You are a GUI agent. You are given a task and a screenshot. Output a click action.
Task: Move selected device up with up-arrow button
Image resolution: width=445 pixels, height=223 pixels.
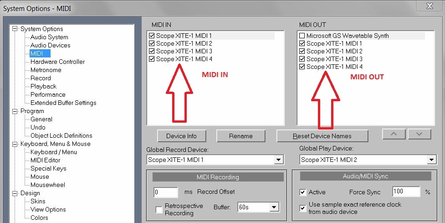(394, 134)
